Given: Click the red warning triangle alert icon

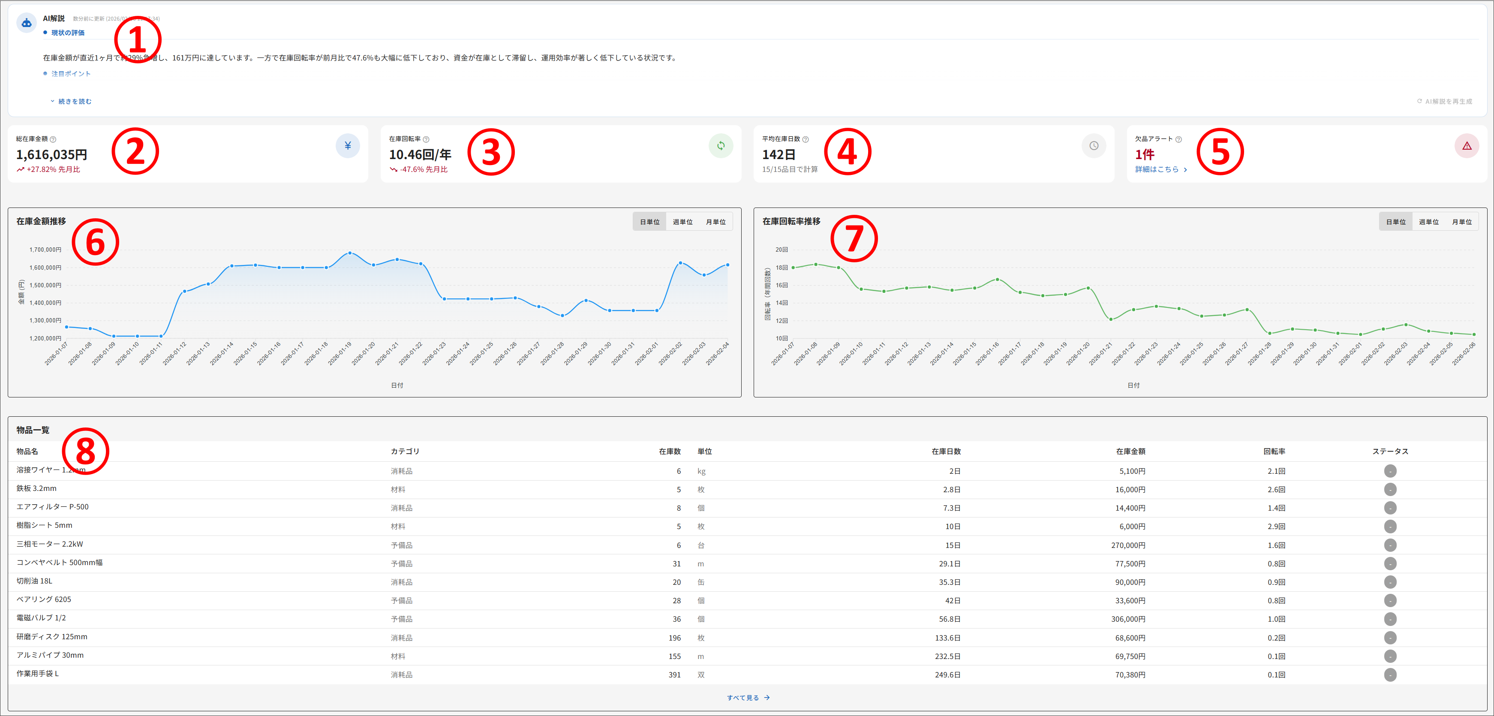Looking at the screenshot, I should pyautogui.click(x=1466, y=146).
